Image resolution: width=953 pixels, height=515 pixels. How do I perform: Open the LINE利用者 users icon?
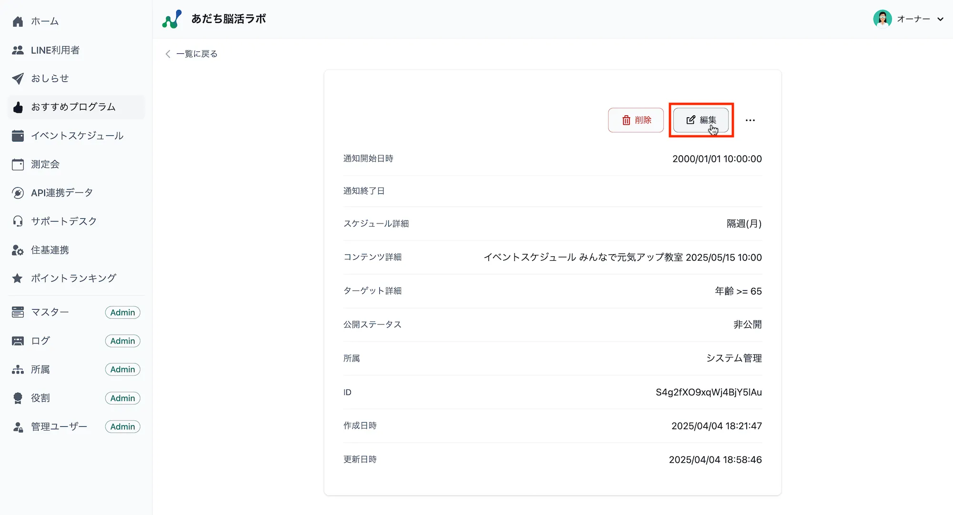click(x=18, y=50)
